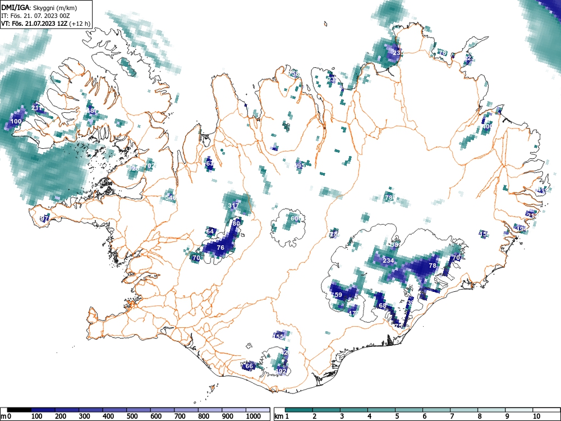Click the '68' visibility value on the map

coord(383,305)
